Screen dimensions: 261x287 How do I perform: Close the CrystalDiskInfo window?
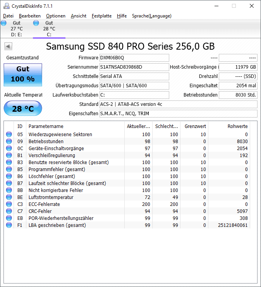pos(252,6)
